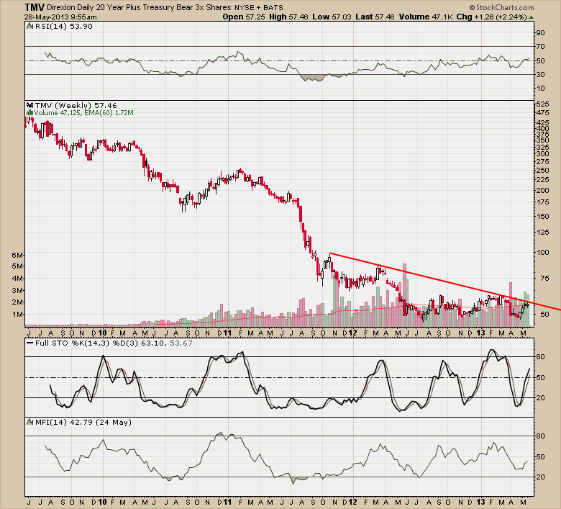Click the 75 label on the price axis
This screenshot has width=561, height=509.
540,279
